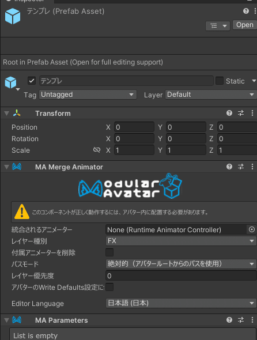
Task: Click 'Root in Prefab Asset' notice text
Action: click(x=83, y=62)
